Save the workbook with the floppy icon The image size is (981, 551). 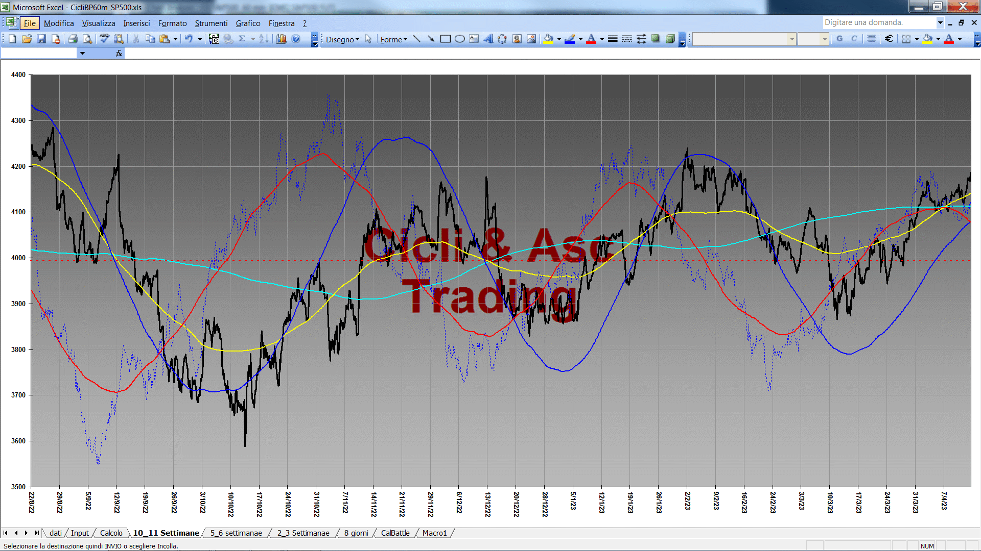[x=41, y=39]
